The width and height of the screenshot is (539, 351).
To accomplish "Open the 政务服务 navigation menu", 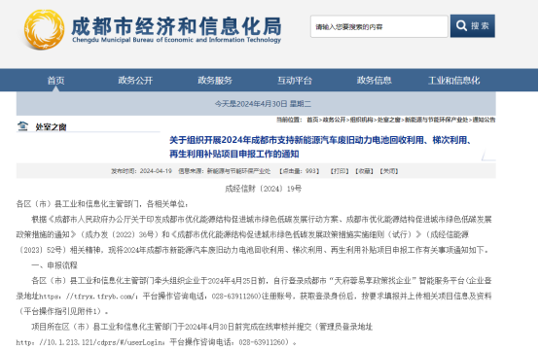I will coord(215,81).
